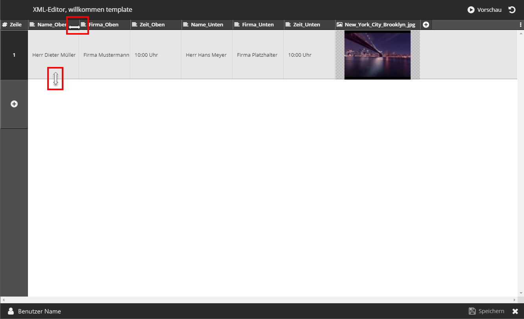Add a new row with plus icon
This screenshot has width=524, height=319.
coord(14,104)
